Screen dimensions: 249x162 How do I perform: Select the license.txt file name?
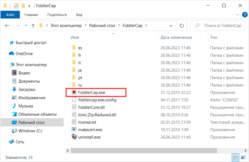point(87,122)
